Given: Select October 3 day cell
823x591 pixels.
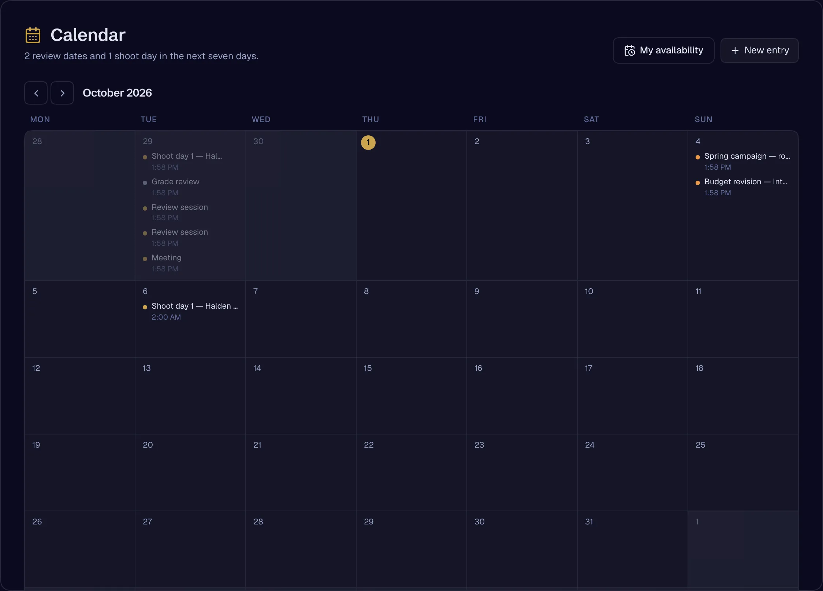Looking at the screenshot, I should (x=632, y=206).
